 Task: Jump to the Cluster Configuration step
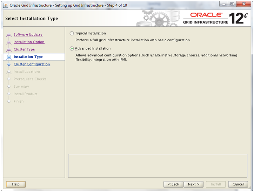point(32,64)
